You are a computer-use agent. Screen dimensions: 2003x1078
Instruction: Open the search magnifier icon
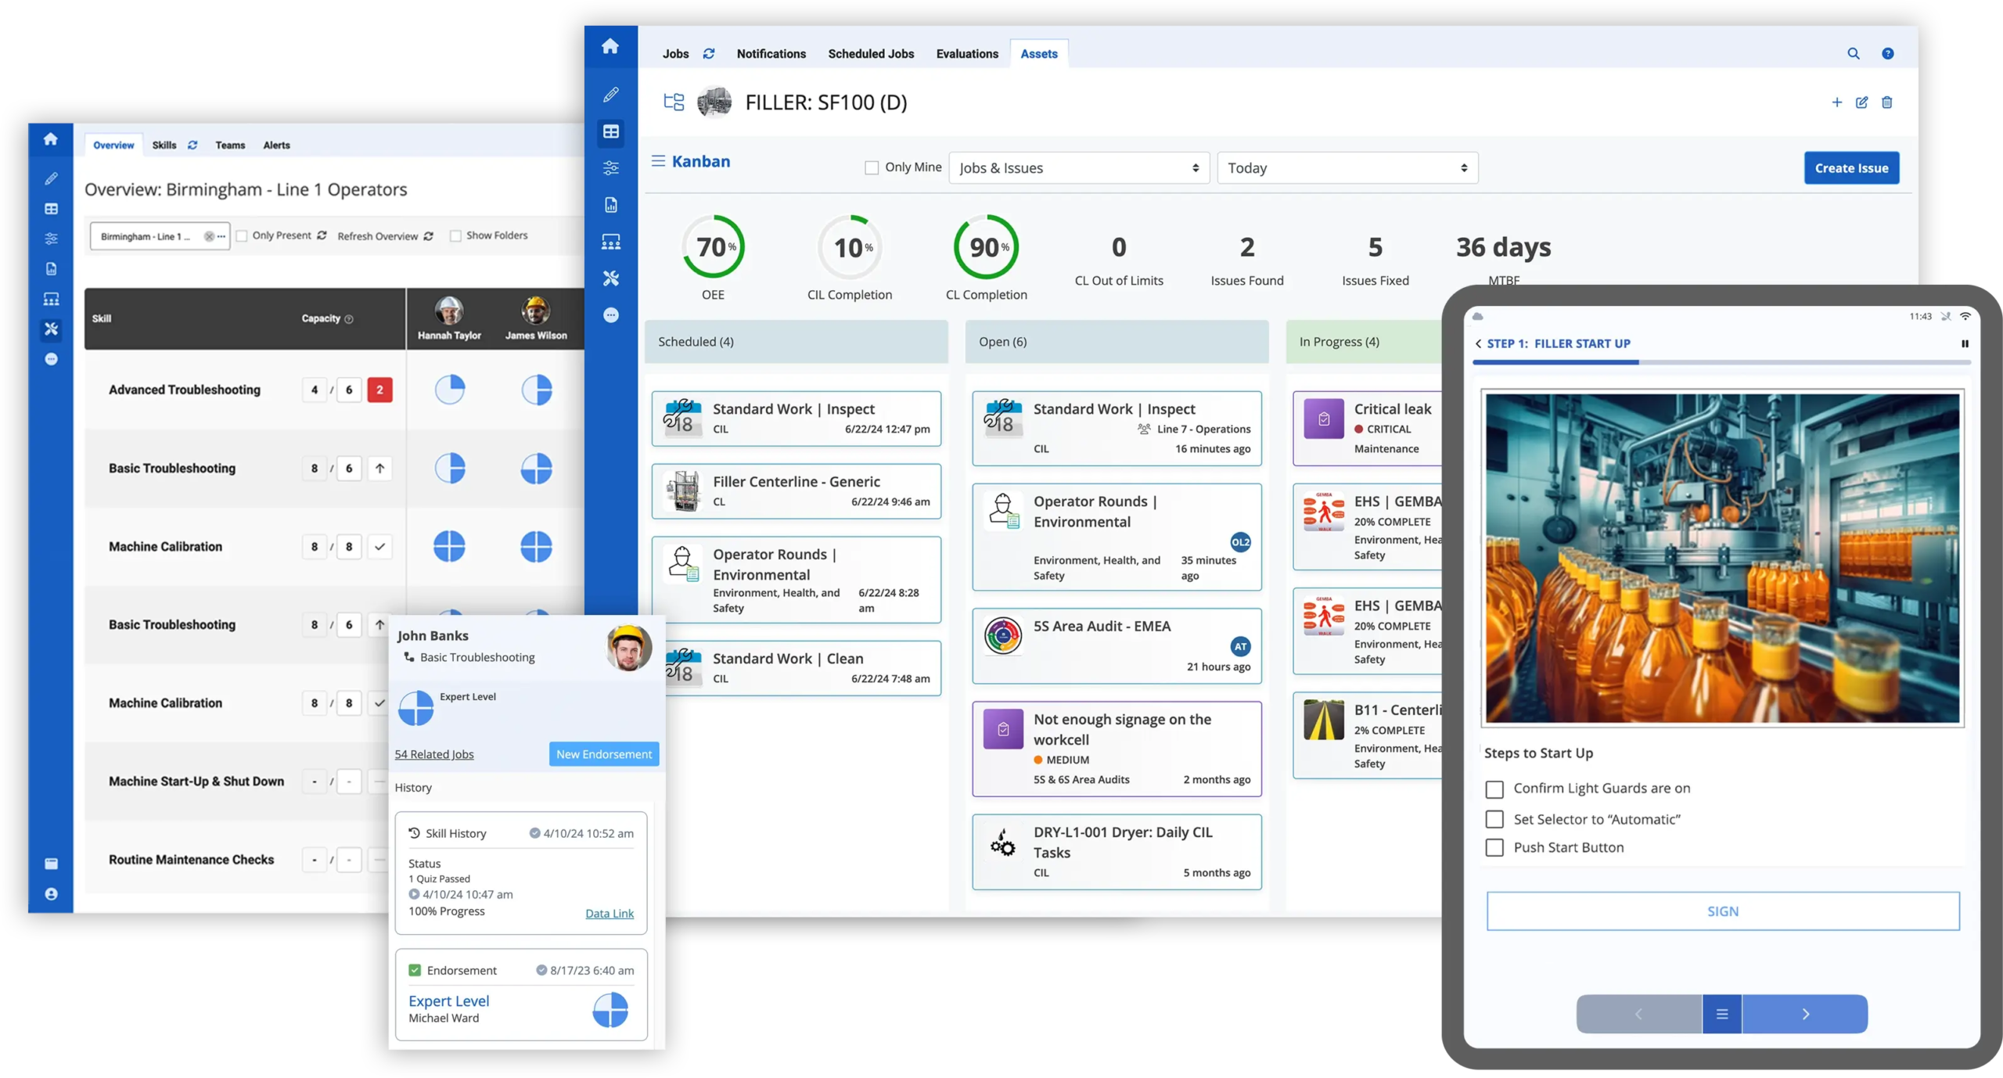point(1852,53)
